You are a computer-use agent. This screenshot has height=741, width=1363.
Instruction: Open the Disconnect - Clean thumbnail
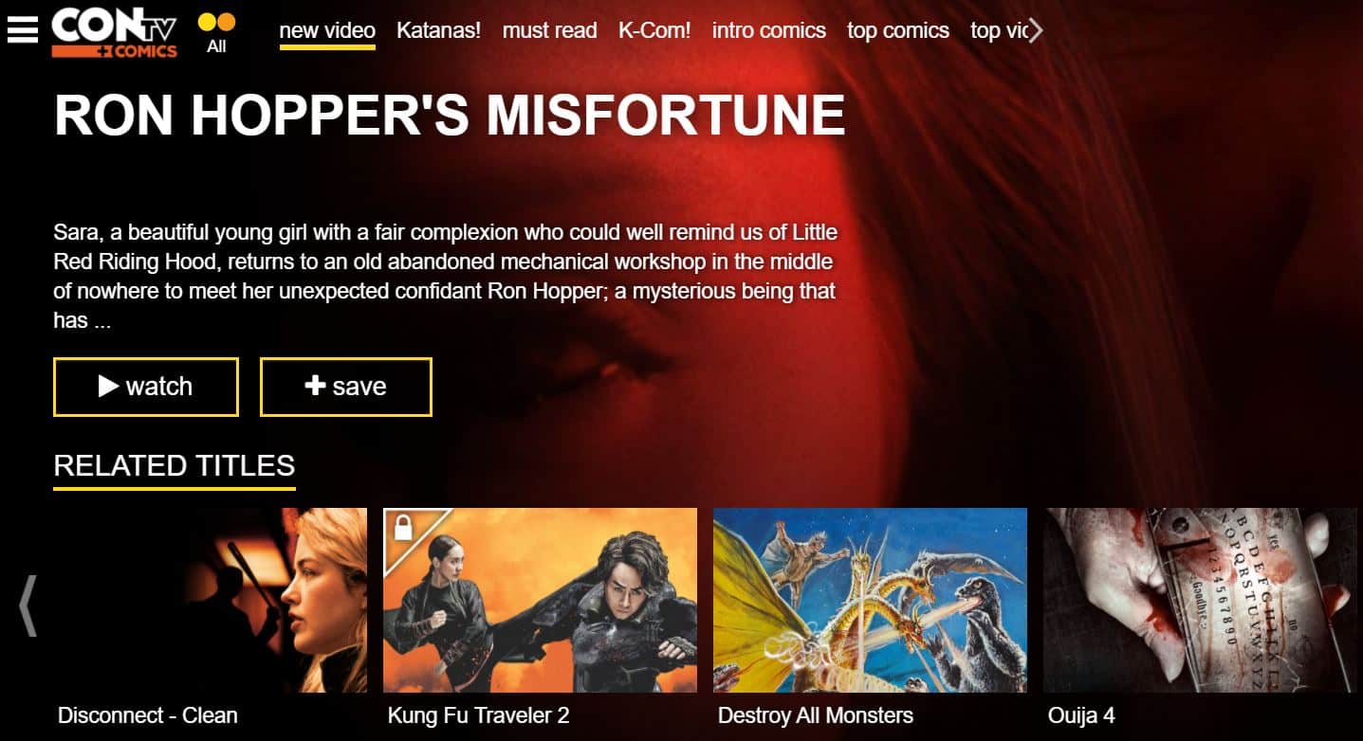210,600
